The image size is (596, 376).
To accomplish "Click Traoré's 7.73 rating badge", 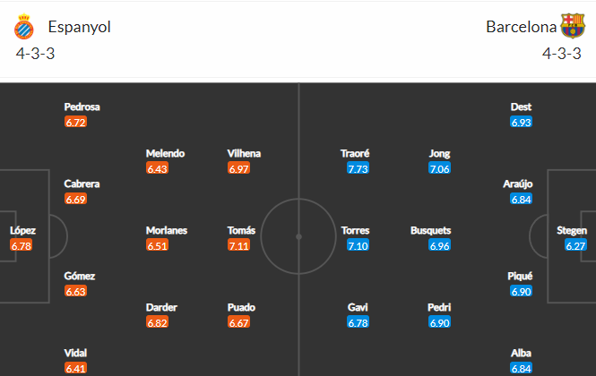I will (358, 168).
